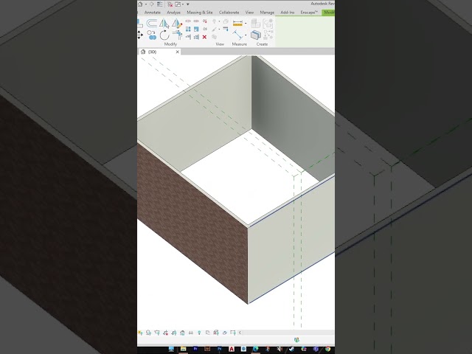The height and width of the screenshot is (354, 472).
Task: Toggle Sun Path in view control bar
Action: click(x=140, y=333)
